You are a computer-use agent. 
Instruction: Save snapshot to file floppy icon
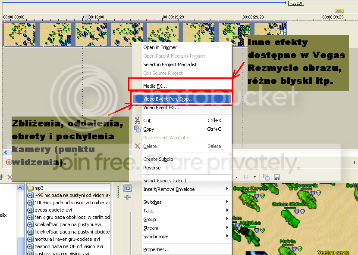pyautogui.click(x=277, y=177)
